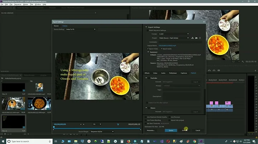Uncheck the Export Video checkbox
The height and width of the screenshot is (144, 258).
pos(148,49)
